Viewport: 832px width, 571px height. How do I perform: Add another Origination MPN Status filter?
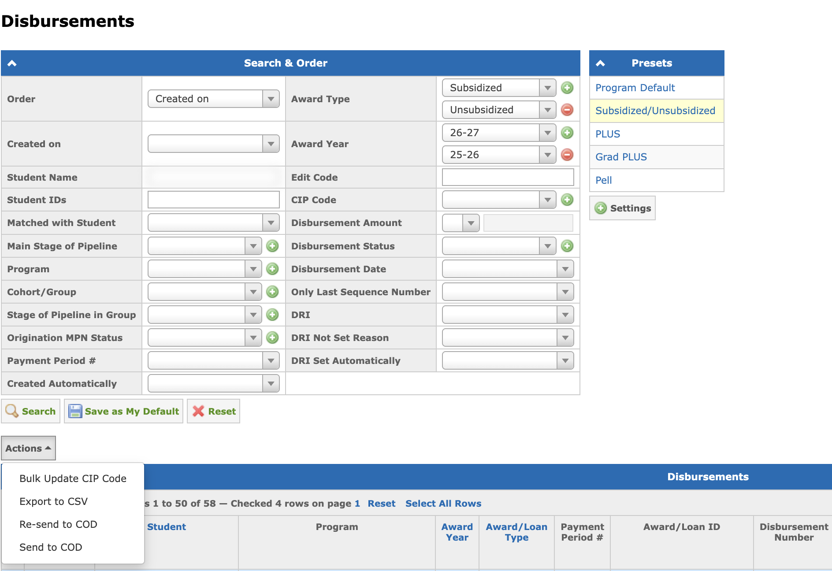click(273, 337)
